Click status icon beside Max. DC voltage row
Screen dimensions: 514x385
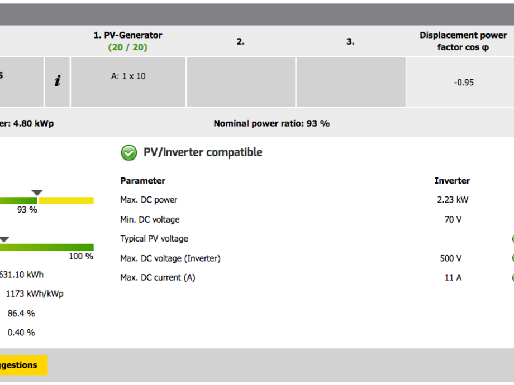tap(512, 258)
